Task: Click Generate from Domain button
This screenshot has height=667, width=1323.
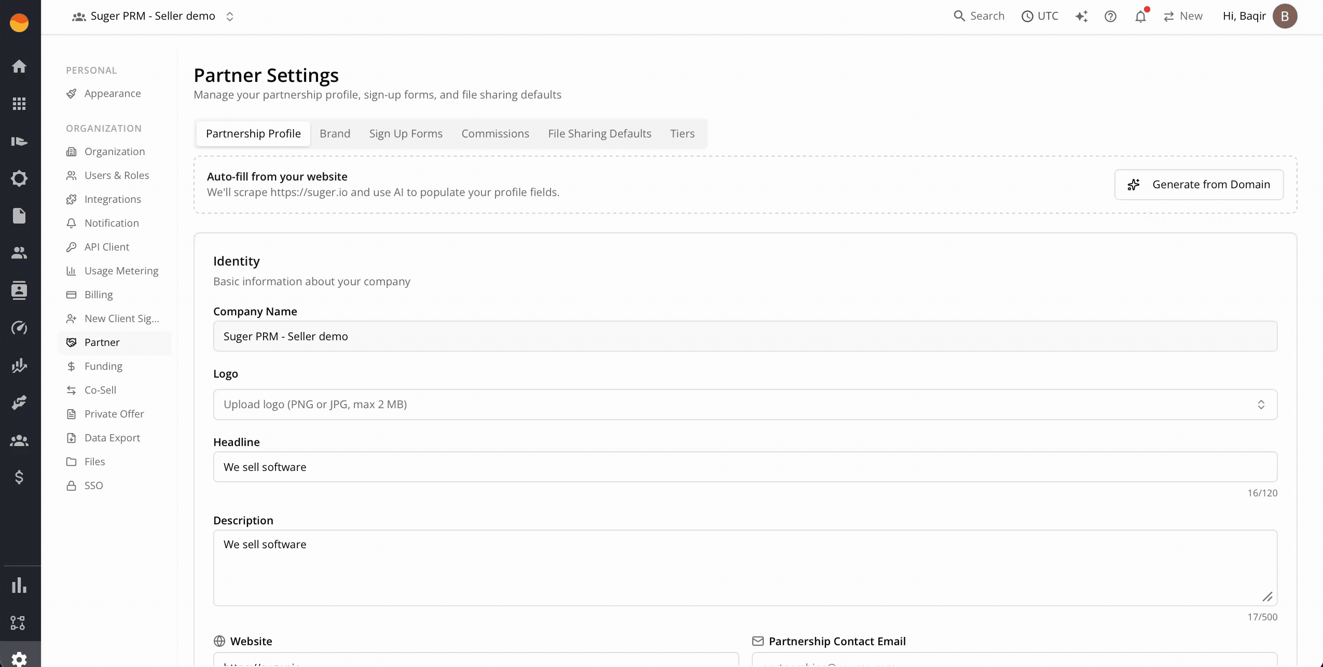Action: point(1199,185)
